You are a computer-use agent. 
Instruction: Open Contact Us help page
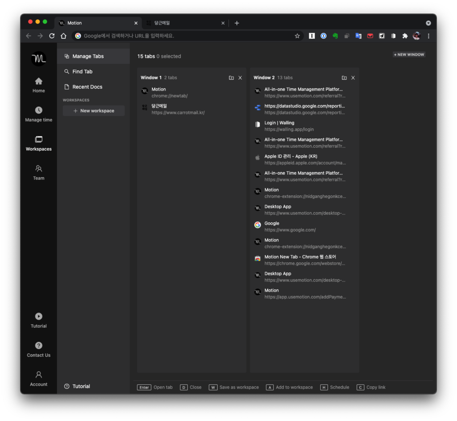click(x=38, y=350)
